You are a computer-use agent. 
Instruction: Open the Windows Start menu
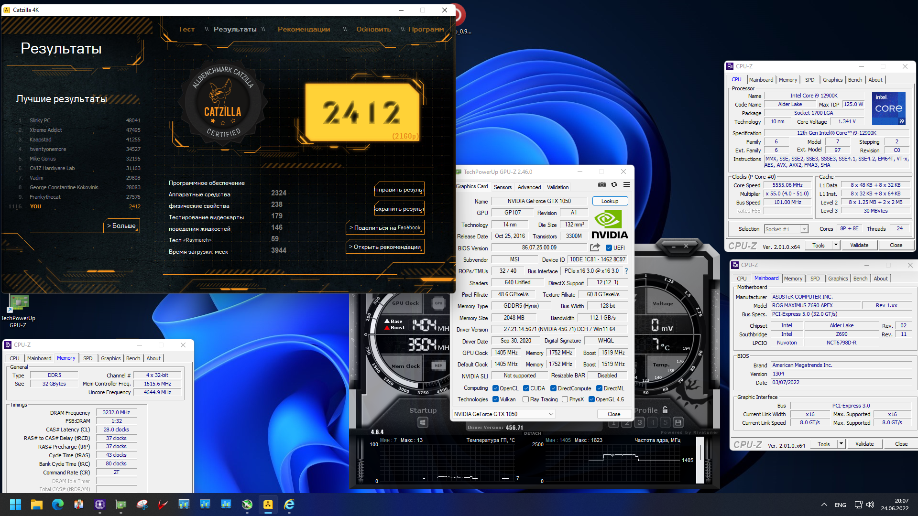click(x=15, y=505)
